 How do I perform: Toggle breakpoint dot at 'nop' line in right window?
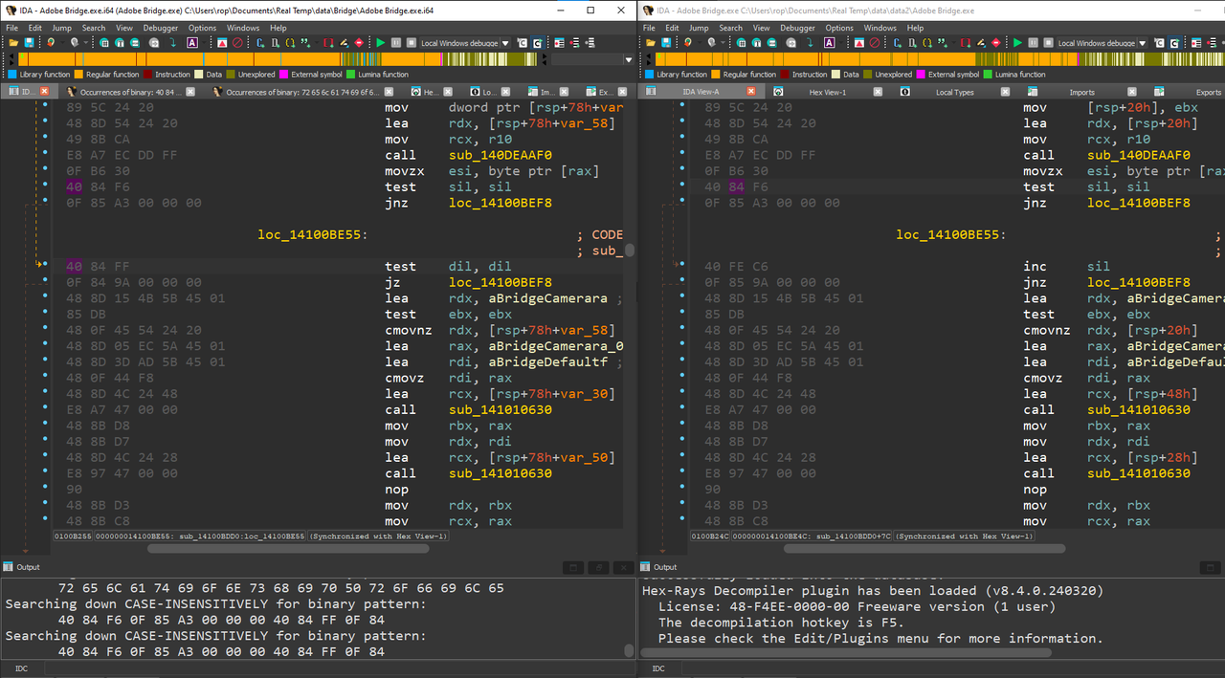click(682, 489)
